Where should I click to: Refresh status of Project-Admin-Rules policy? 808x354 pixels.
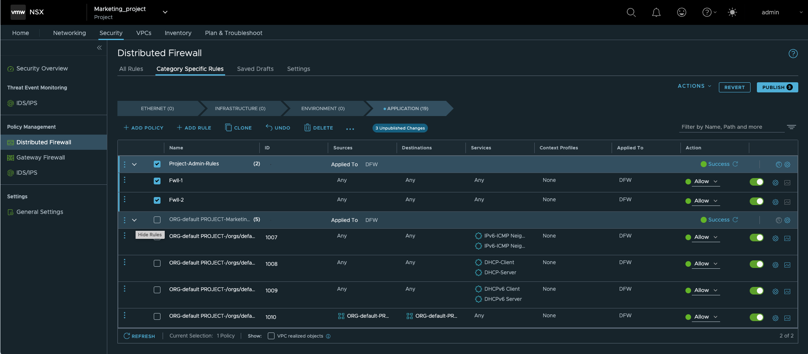[x=735, y=164]
